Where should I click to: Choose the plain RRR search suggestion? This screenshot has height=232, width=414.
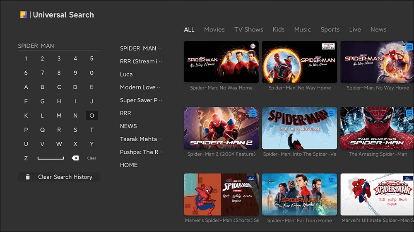(x=125, y=113)
